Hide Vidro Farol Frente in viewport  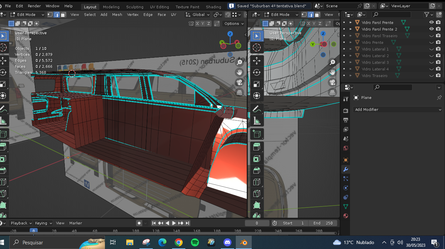(431, 22)
